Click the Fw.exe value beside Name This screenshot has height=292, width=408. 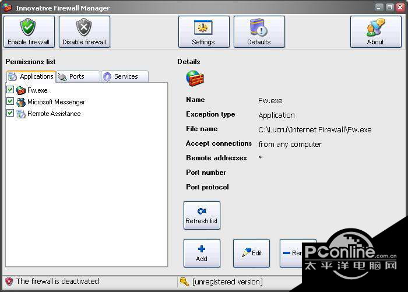(x=270, y=101)
